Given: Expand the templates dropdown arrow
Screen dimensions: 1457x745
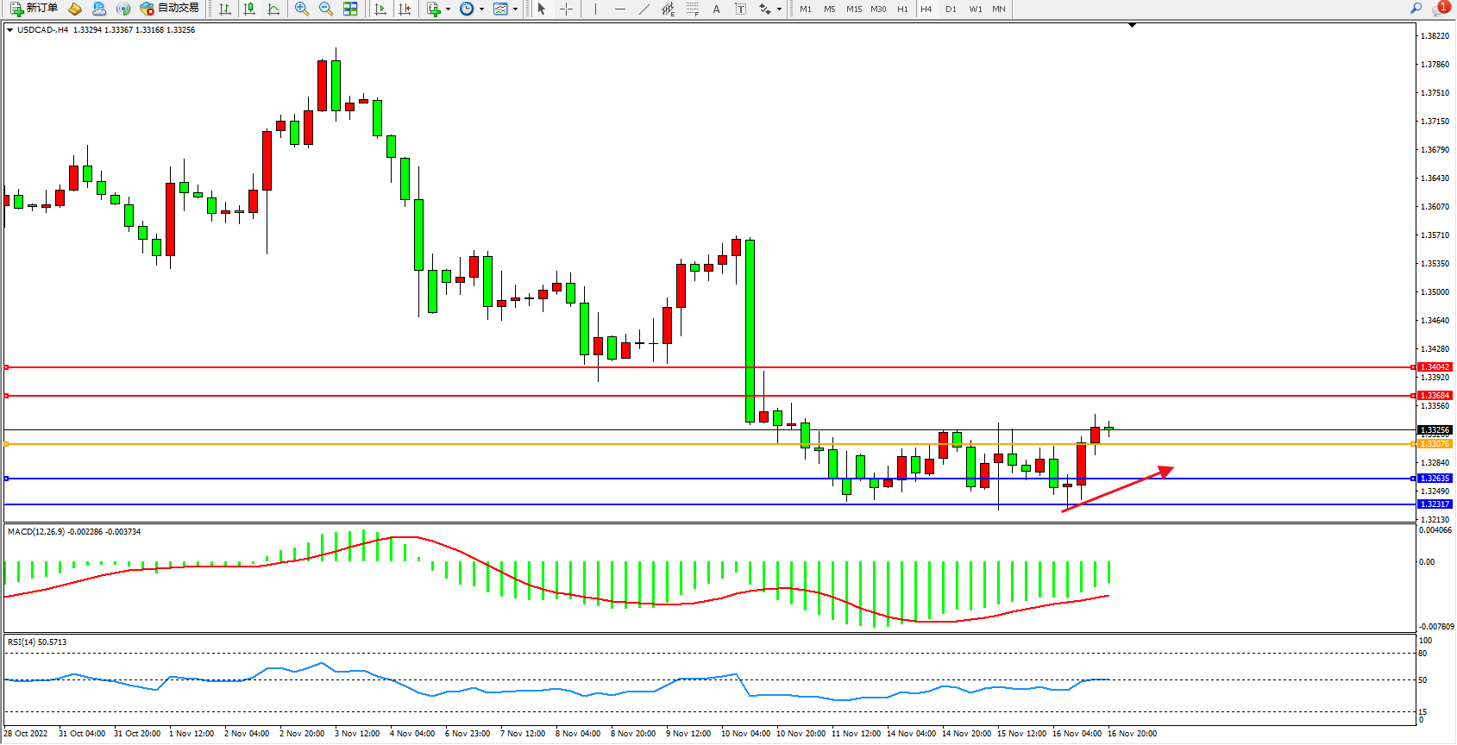Looking at the screenshot, I should 516,9.
